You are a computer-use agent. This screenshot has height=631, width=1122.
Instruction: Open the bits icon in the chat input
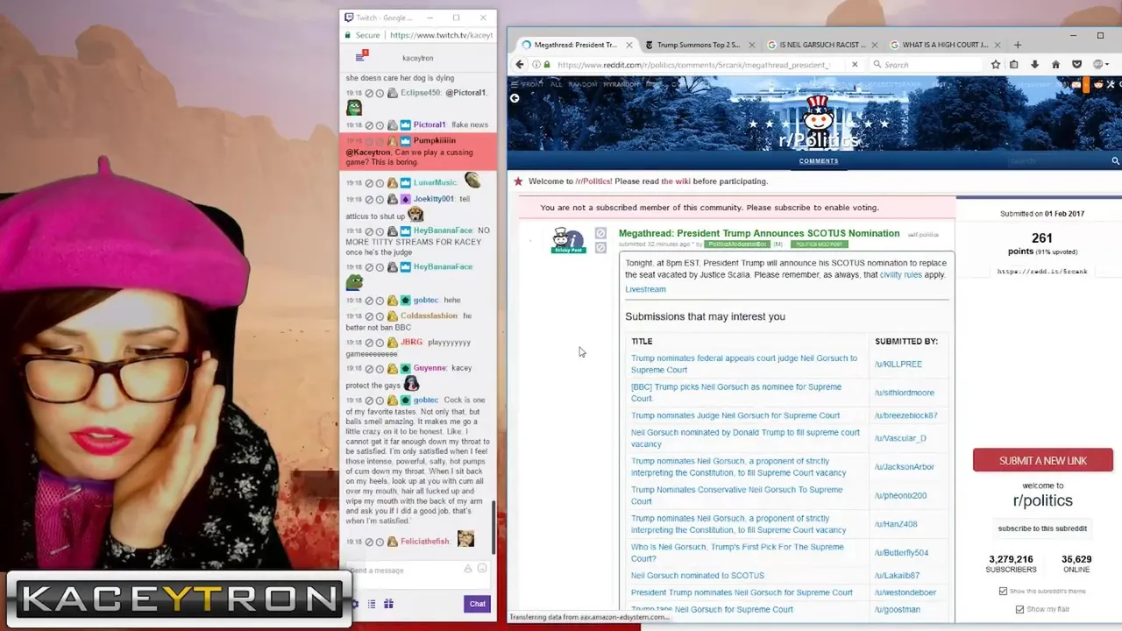pyautogui.click(x=468, y=569)
